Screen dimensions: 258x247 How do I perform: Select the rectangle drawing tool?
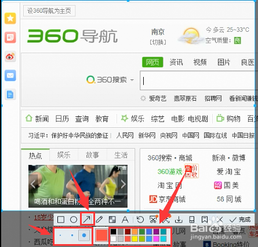point(61,219)
